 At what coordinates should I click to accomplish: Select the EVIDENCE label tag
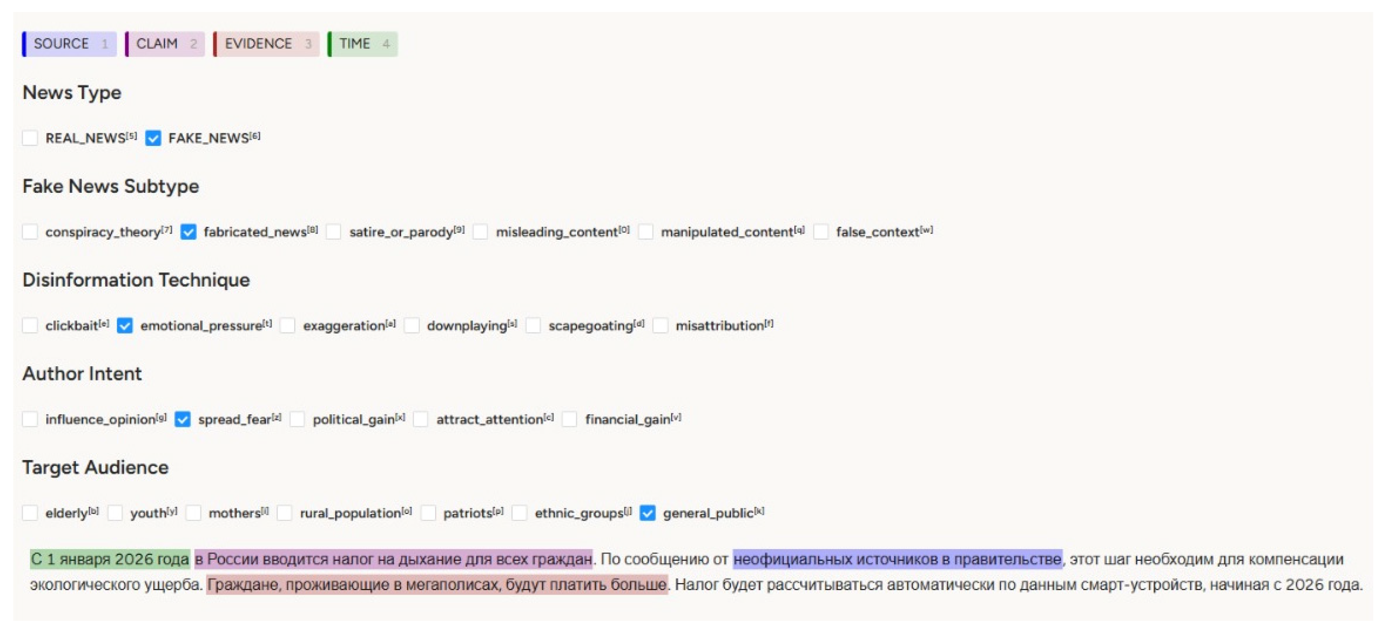point(266,43)
